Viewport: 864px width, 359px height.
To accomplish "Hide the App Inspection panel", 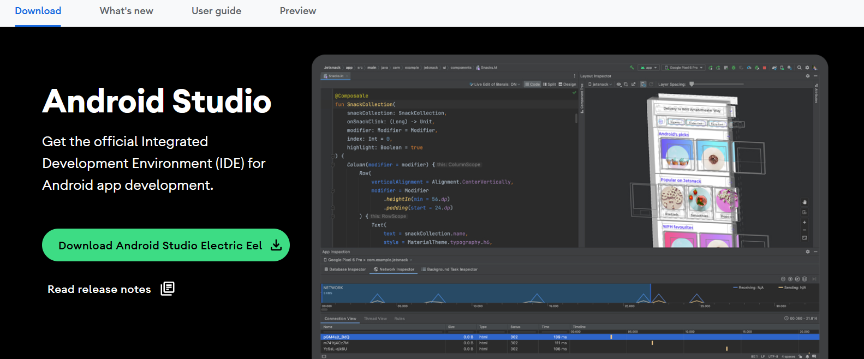I will tap(815, 252).
